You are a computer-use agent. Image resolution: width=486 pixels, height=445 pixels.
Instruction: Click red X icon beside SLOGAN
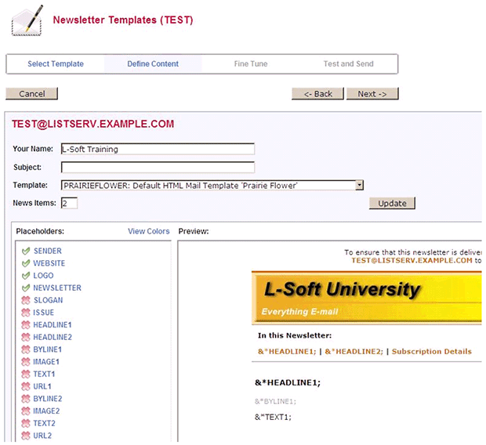tap(26, 300)
